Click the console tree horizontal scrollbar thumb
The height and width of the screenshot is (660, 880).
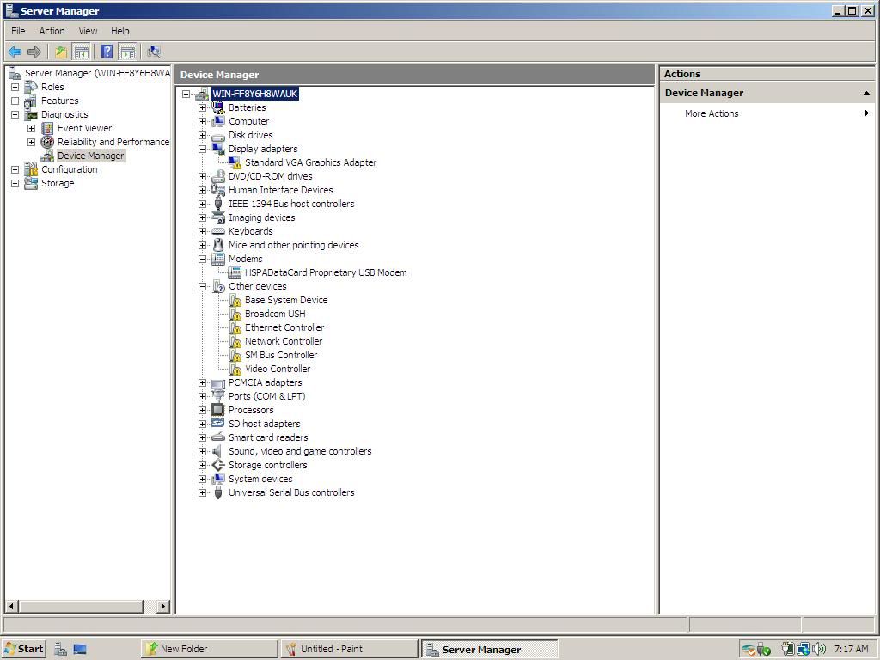pos(81,606)
